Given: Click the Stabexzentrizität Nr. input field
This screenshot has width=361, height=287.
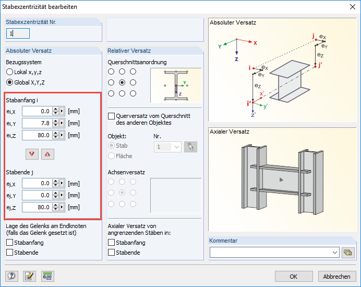Looking at the screenshot, I should tap(18, 33).
